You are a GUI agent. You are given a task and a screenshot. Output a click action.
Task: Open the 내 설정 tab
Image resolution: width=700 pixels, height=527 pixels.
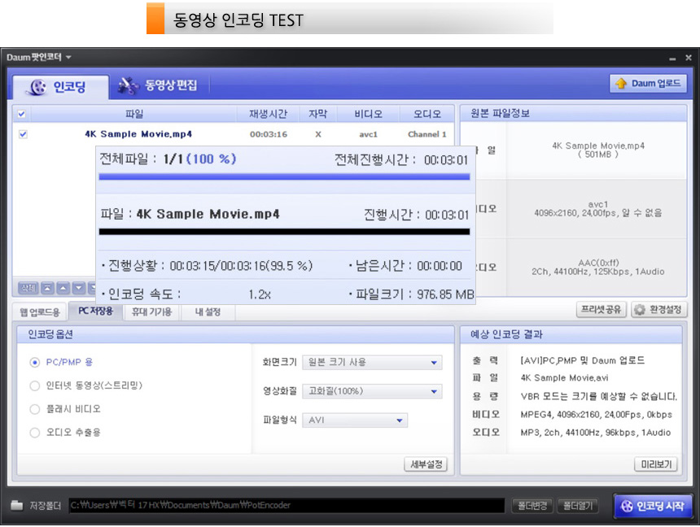coord(208,312)
